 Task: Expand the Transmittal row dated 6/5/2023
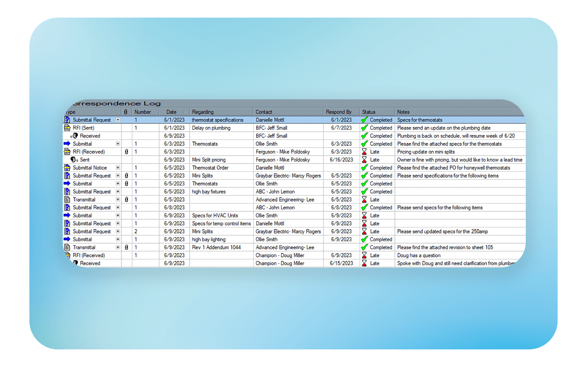(x=118, y=200)
